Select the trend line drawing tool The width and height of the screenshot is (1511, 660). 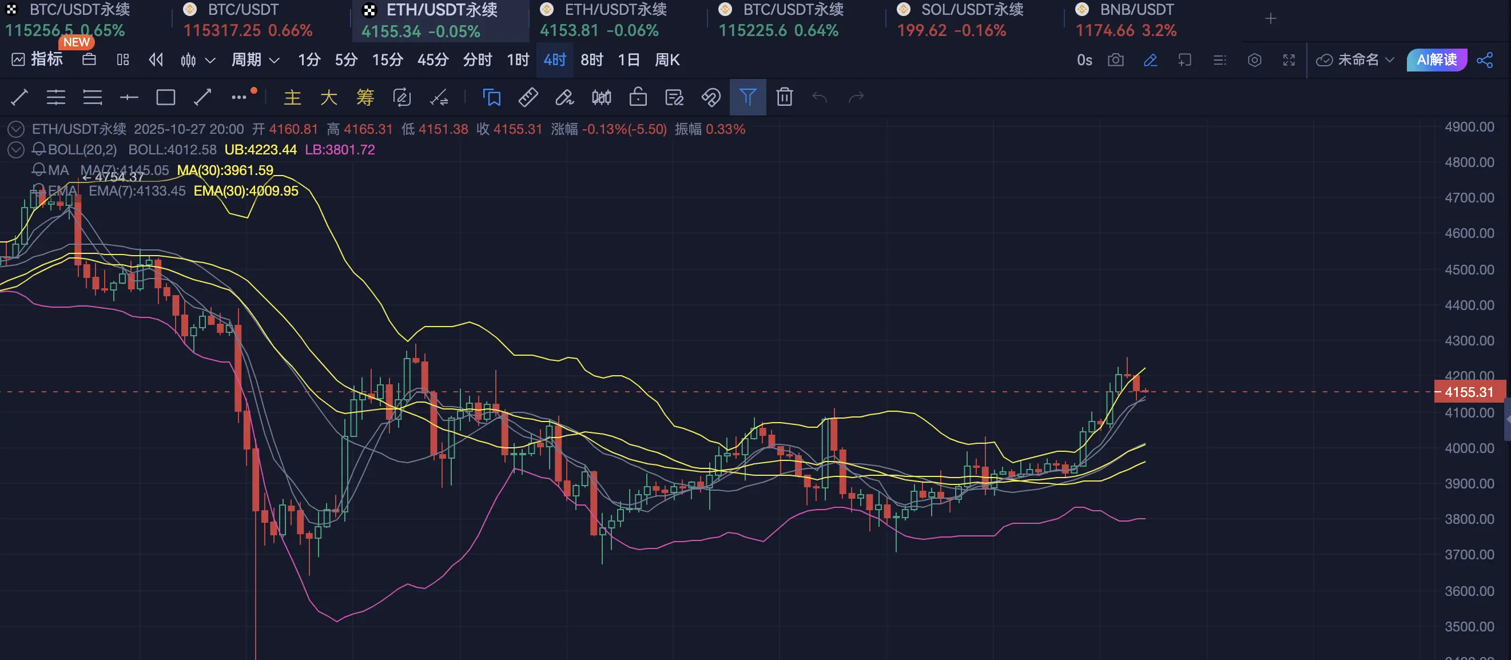tap(19, 97)
